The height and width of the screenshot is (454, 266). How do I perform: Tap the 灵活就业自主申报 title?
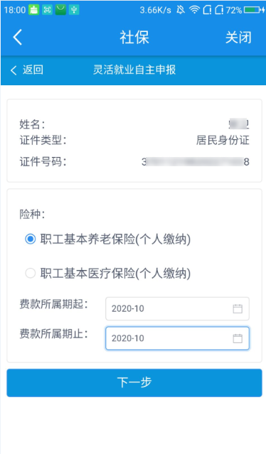tap(134, 70)
